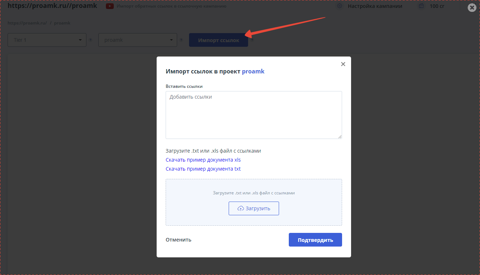Download the xls example document
Image resolution: width=480 pixels, height=275 pixels.
(x=203, y=160)
